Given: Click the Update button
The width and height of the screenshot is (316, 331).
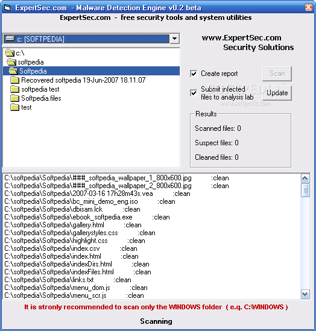Looking at the screenshot, I should 277,93.
